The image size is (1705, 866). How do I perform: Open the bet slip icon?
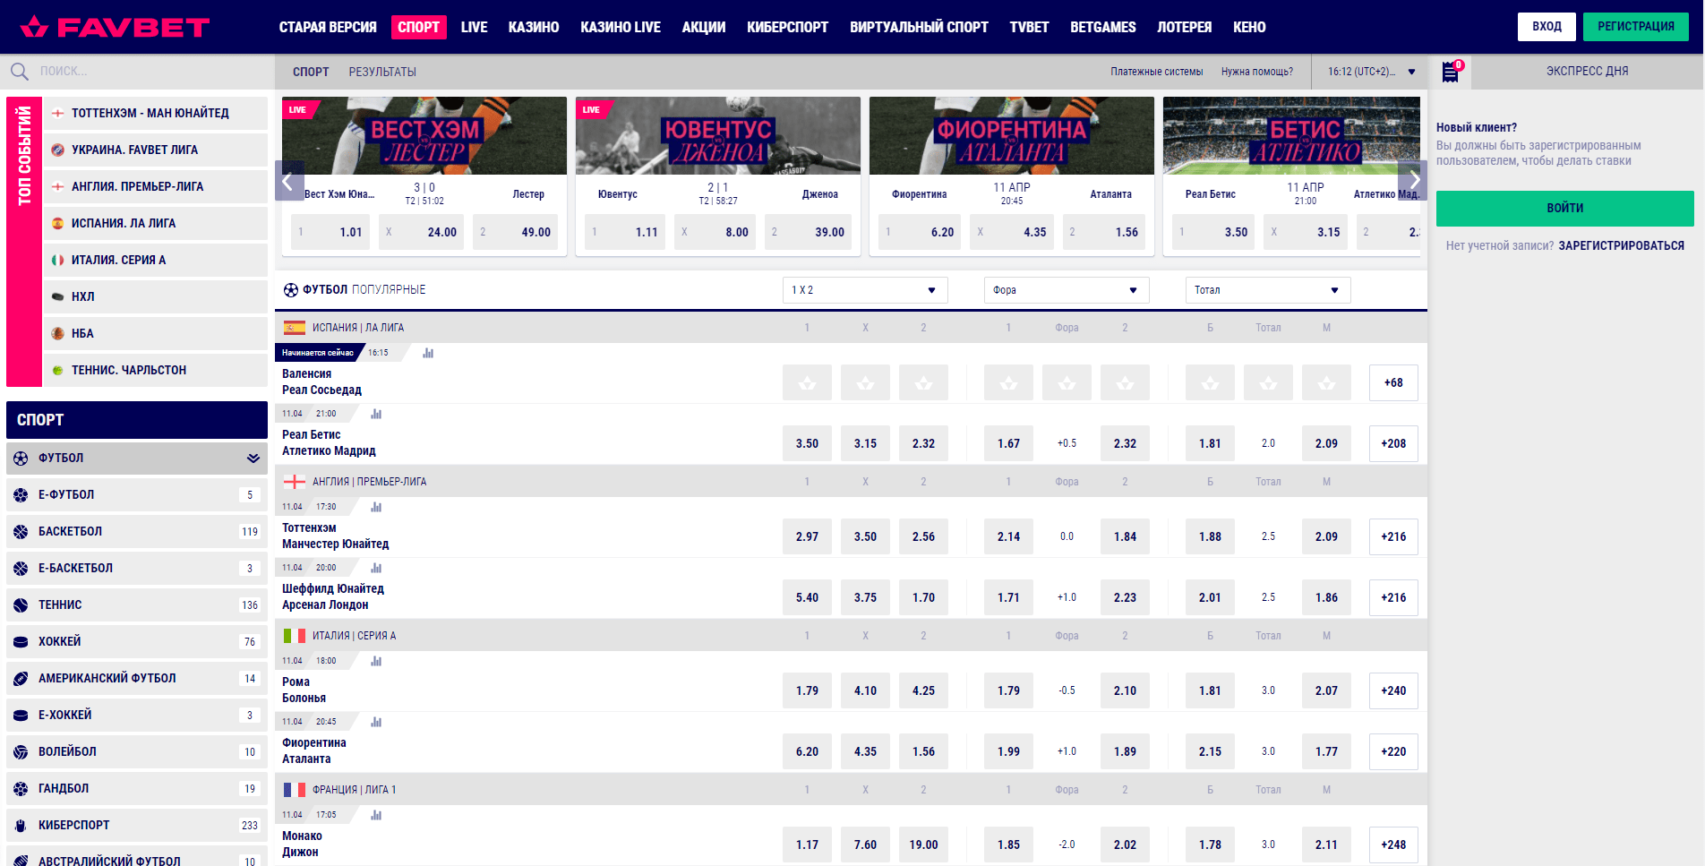click(x=1450, y=72)
